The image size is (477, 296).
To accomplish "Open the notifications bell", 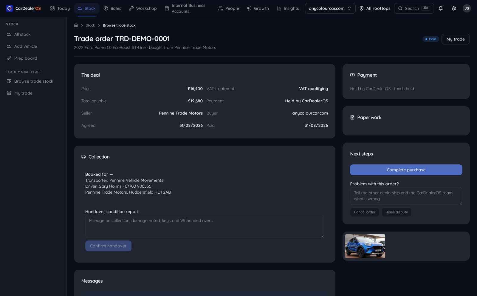I will 441,8.
